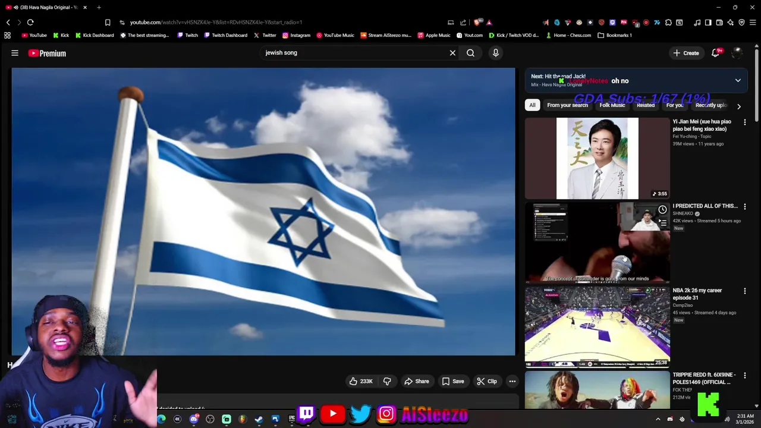The image size is (761, 428).
Task: Select the Recently uploaded chip
Action: point(710,105)
